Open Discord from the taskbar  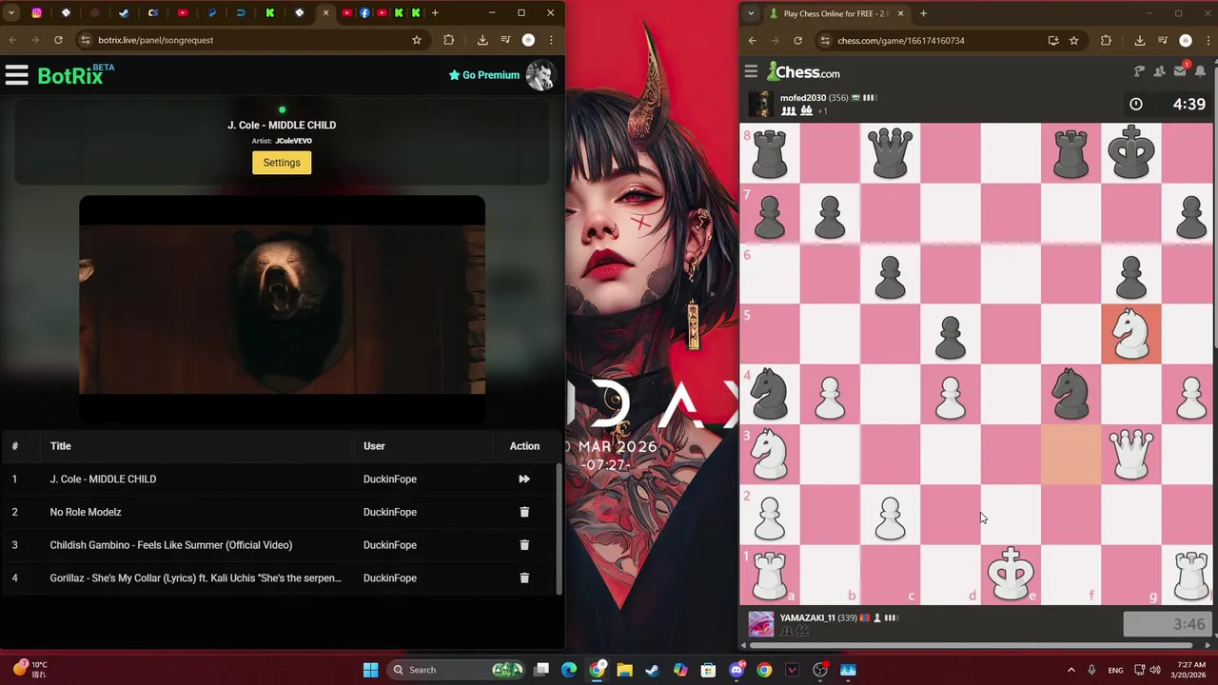pyautogui.click(x=736, y=670)
